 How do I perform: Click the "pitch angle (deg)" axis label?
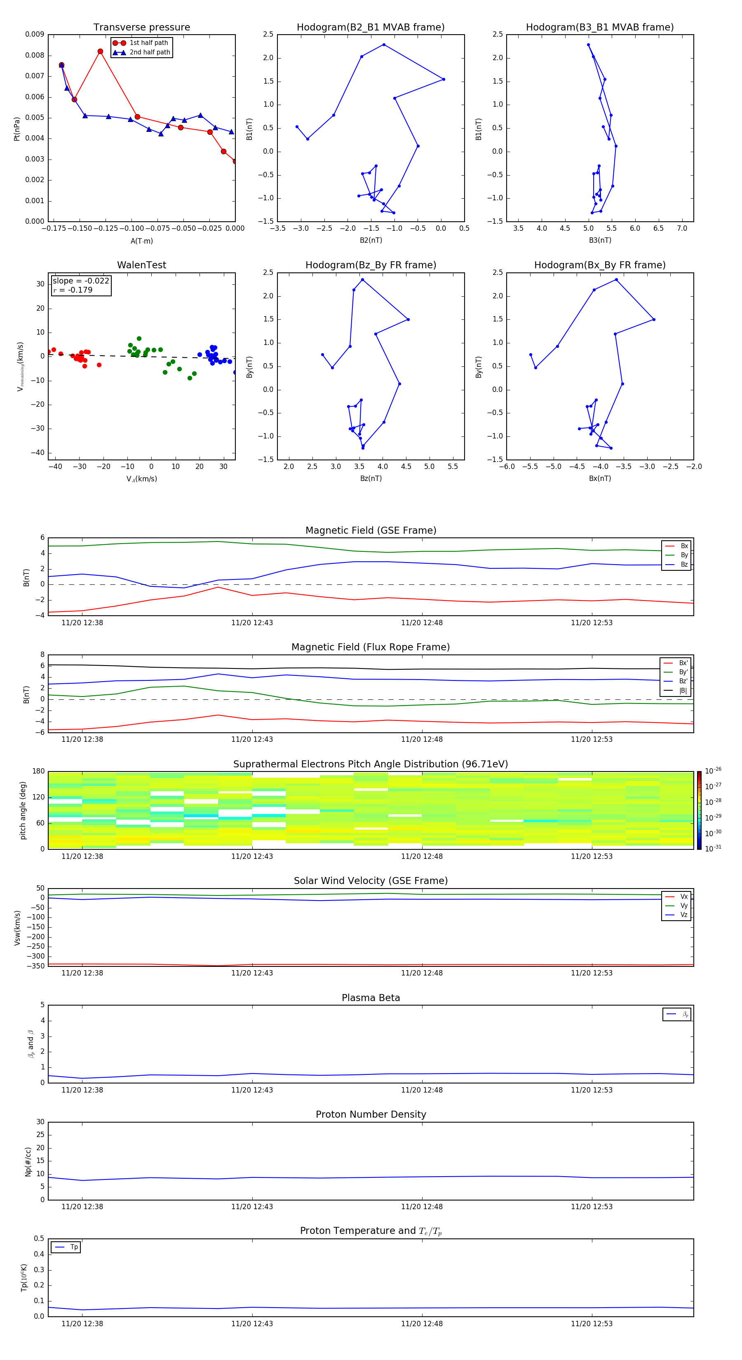23,810
